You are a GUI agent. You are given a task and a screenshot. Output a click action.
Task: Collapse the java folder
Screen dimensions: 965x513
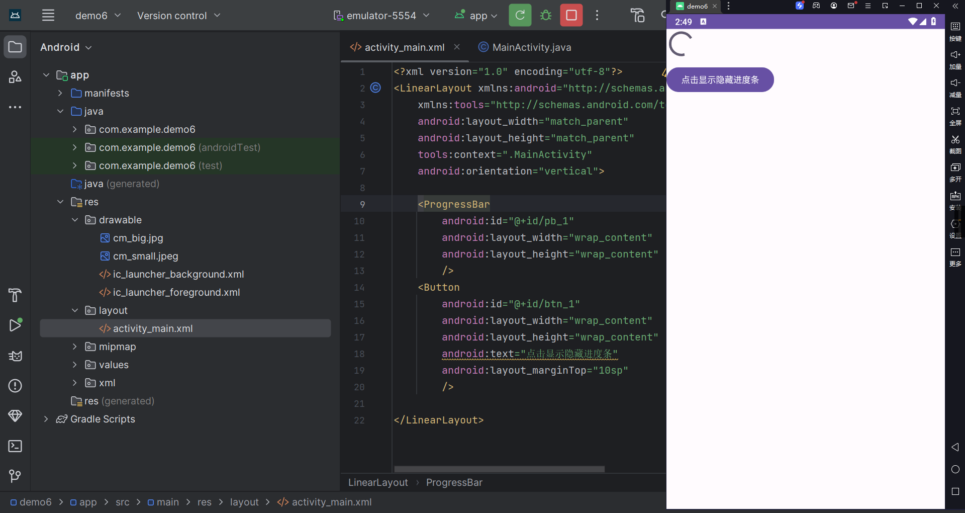click(x=60, y=111)
